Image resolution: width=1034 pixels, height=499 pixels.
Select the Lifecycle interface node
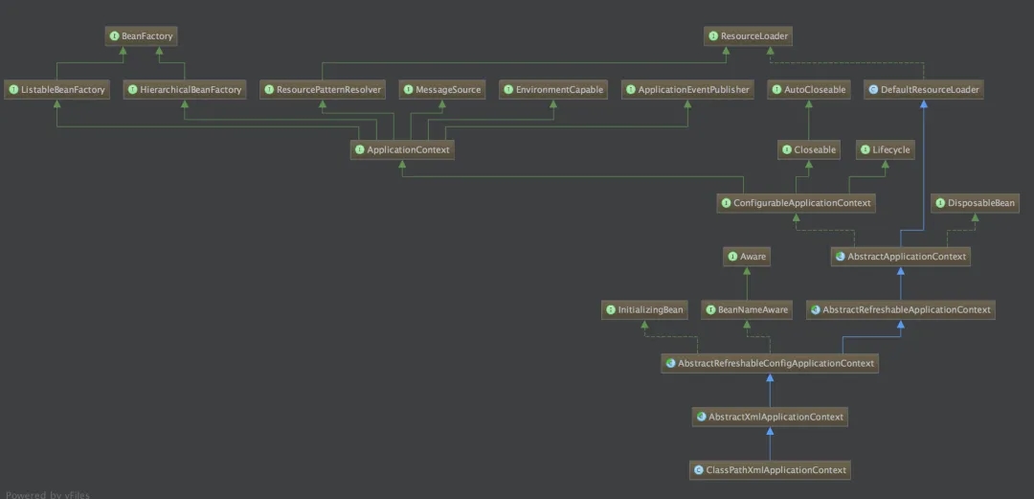pos(884,150)
